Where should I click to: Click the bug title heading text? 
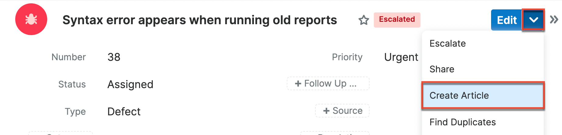(x=199, y=20)
